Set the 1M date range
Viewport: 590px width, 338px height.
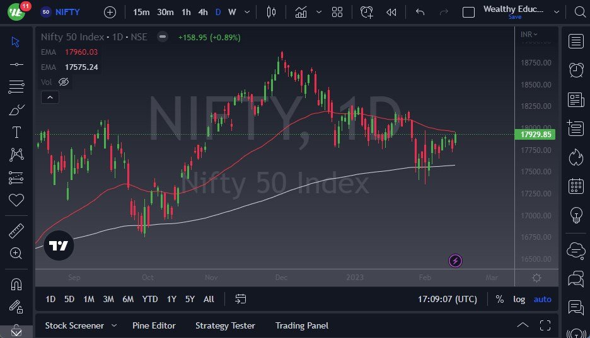coord(89,299)
